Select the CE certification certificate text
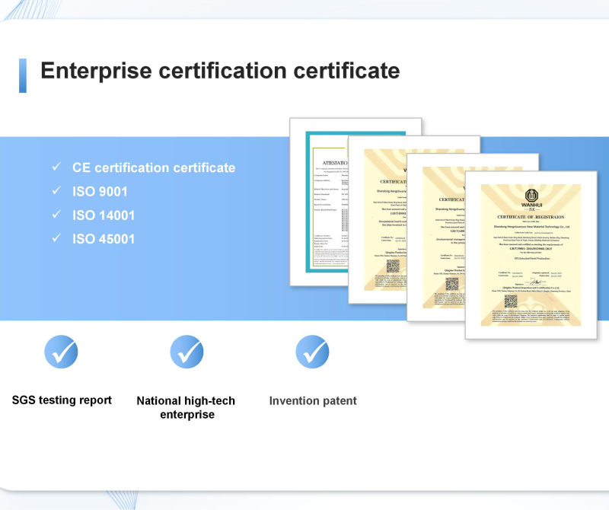 point(154,167)
